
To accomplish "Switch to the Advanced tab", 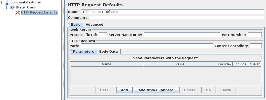I will [x=94, y=24].
